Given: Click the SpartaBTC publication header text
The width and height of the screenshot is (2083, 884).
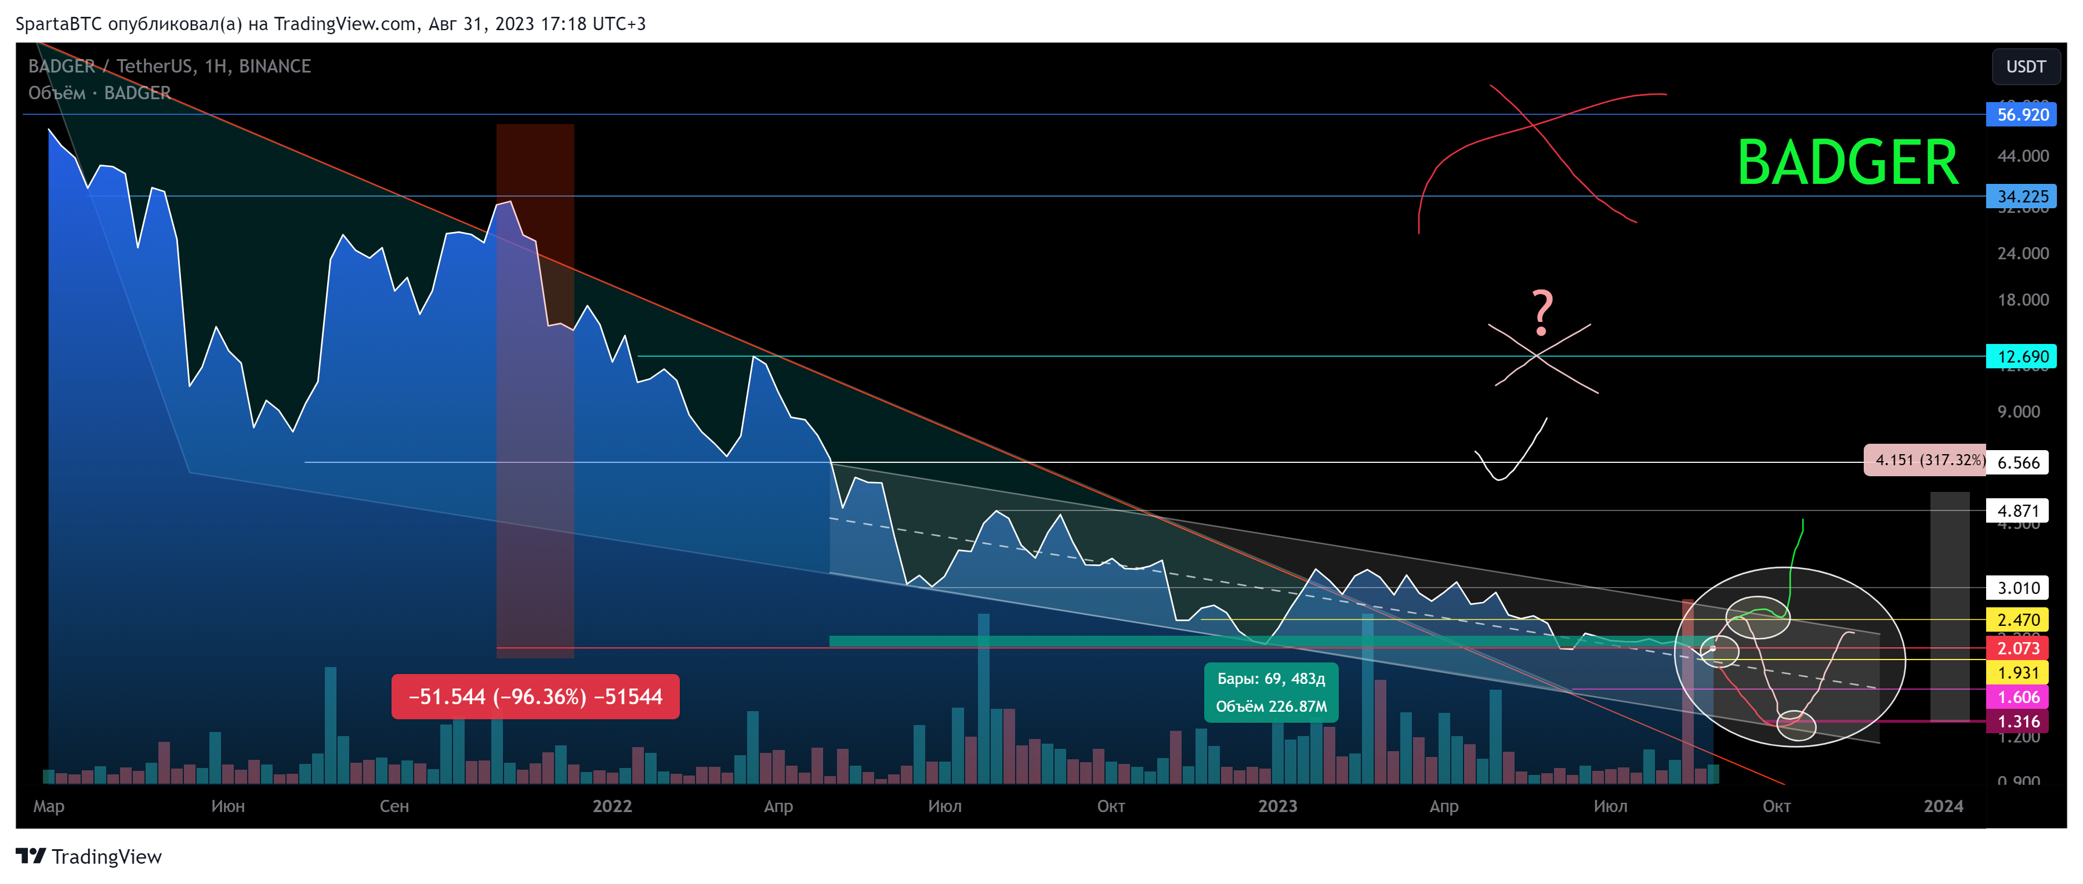Looking at the screenshot, I should point(331,23).
